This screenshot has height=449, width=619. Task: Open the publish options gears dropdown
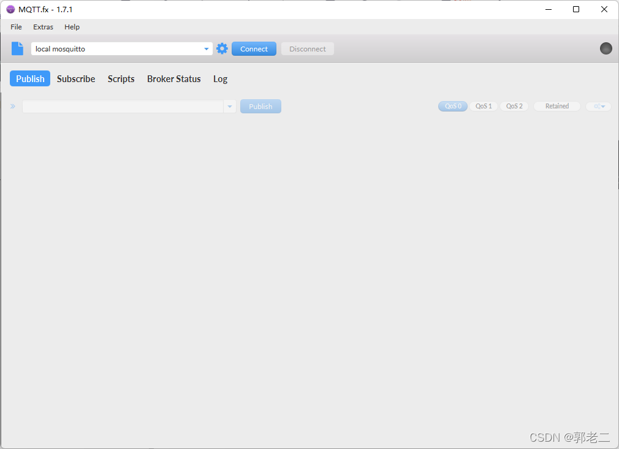(x=599, y=106)
